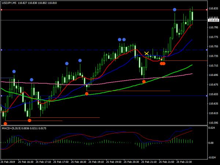Click the 25 Feb 20:30 time label
This screenshot has width=220, height=165.
(x=131, y=162)
